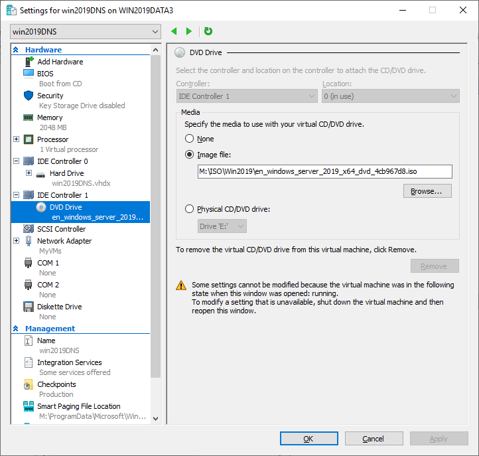Select the Network Adapter icon
This screenshot has height=456, width=479.
coord(29,241)
